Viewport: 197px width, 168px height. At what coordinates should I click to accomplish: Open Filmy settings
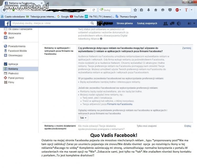(9, 82)
